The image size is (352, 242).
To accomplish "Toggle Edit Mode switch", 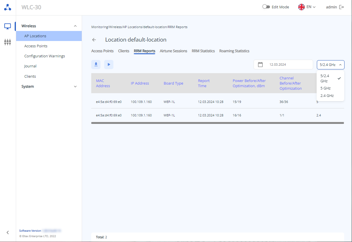I will (266, 7).
